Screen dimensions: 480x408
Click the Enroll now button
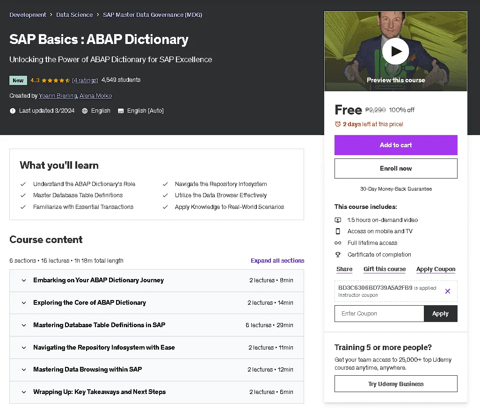coord(396,169)
